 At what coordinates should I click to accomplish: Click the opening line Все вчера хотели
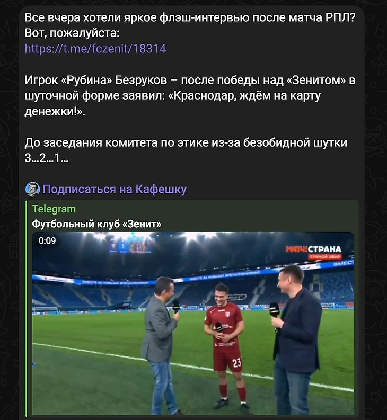tap(190, 17)
